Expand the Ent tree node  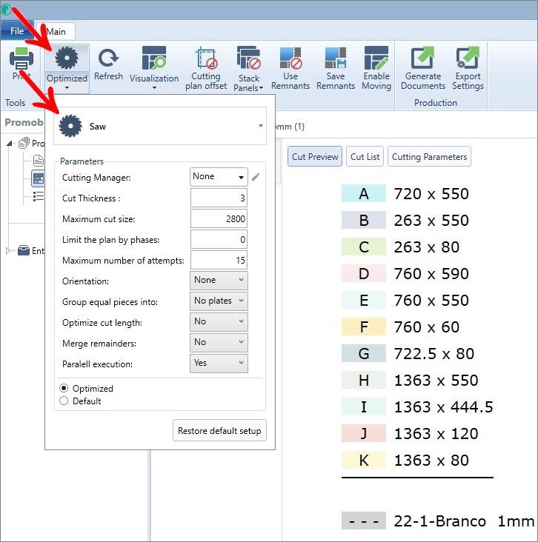[8, 250]
